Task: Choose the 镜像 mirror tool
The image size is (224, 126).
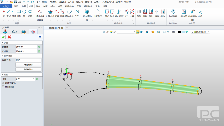Action: pos(157,12)
